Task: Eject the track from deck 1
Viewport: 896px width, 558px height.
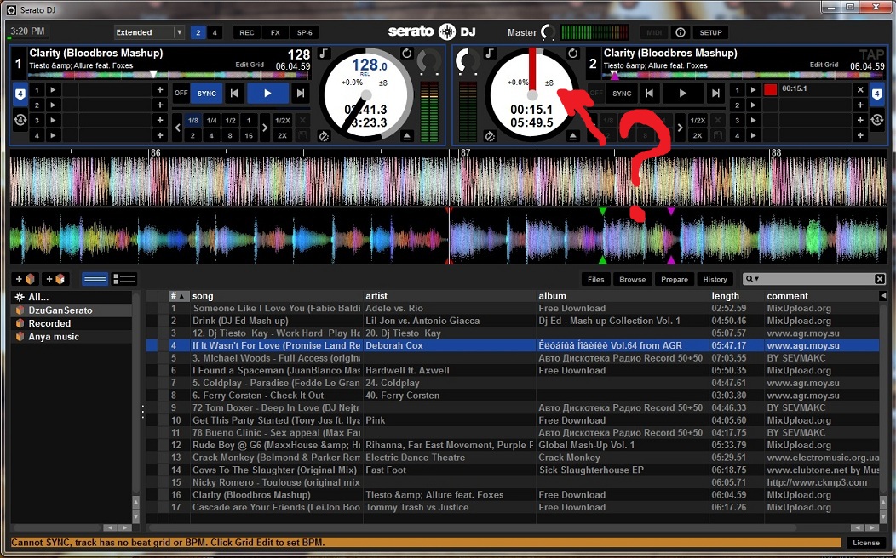Action: coord(407,136)
